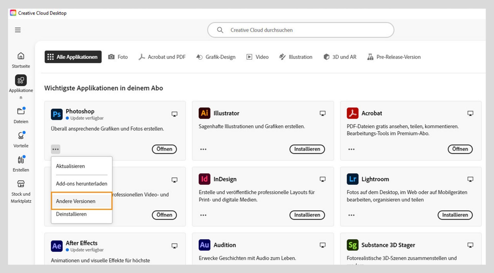Collapse Photoshop's three-dots menu button
Viewport: 494px width, 273px height.
coord(56,149)
